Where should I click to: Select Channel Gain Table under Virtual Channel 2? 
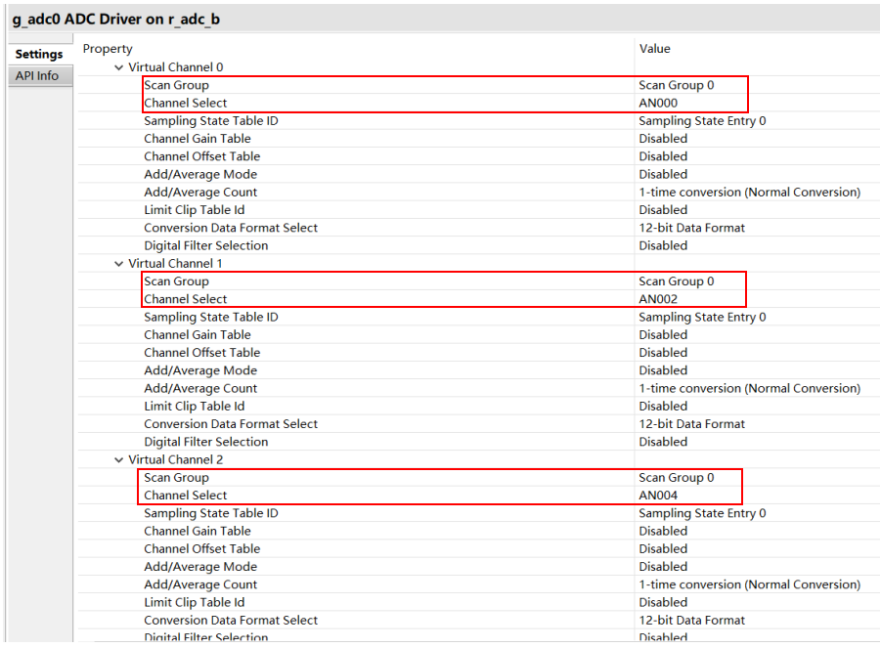(x=198, y=531)
